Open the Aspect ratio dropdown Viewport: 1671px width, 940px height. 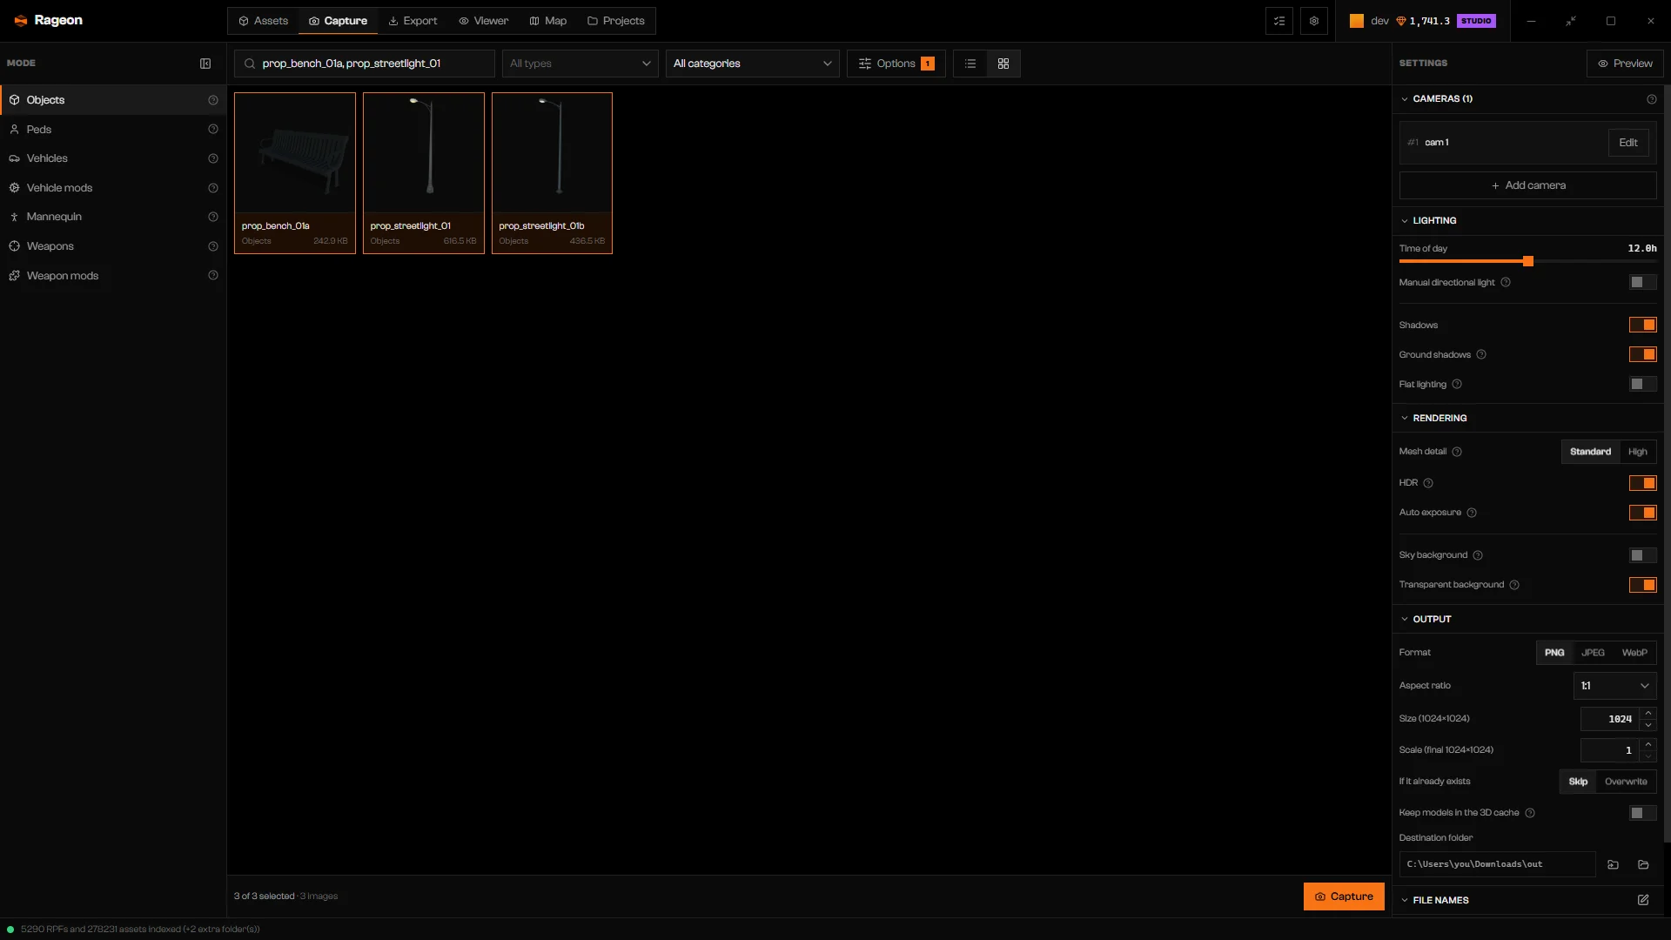tap(1615, 686)
